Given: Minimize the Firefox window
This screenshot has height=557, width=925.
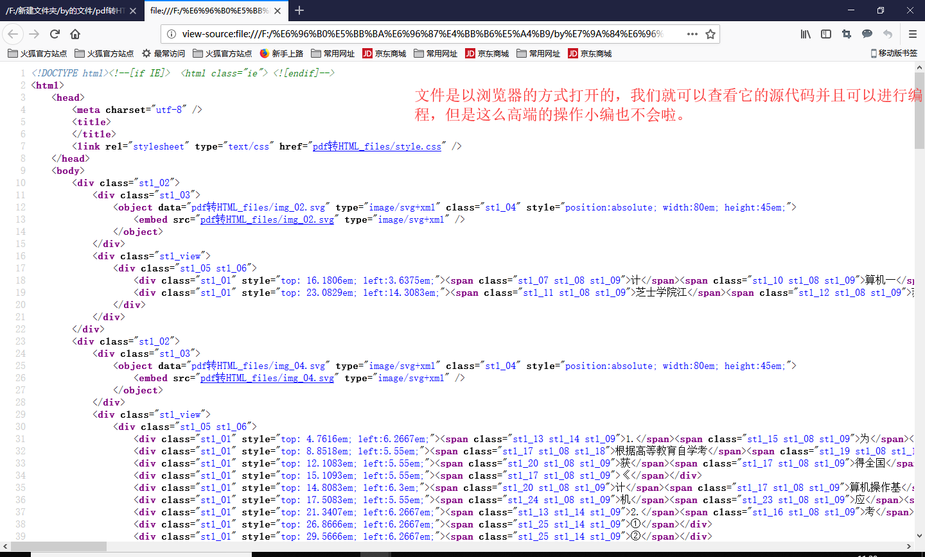Looking at the screenshot, I should tap(851, 10).
